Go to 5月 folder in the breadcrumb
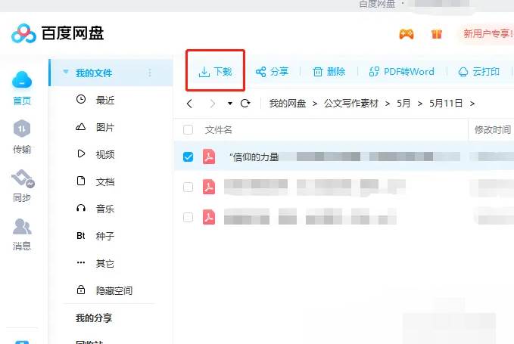The height and width of the screenshot is (344, 514). coord(403,104)
